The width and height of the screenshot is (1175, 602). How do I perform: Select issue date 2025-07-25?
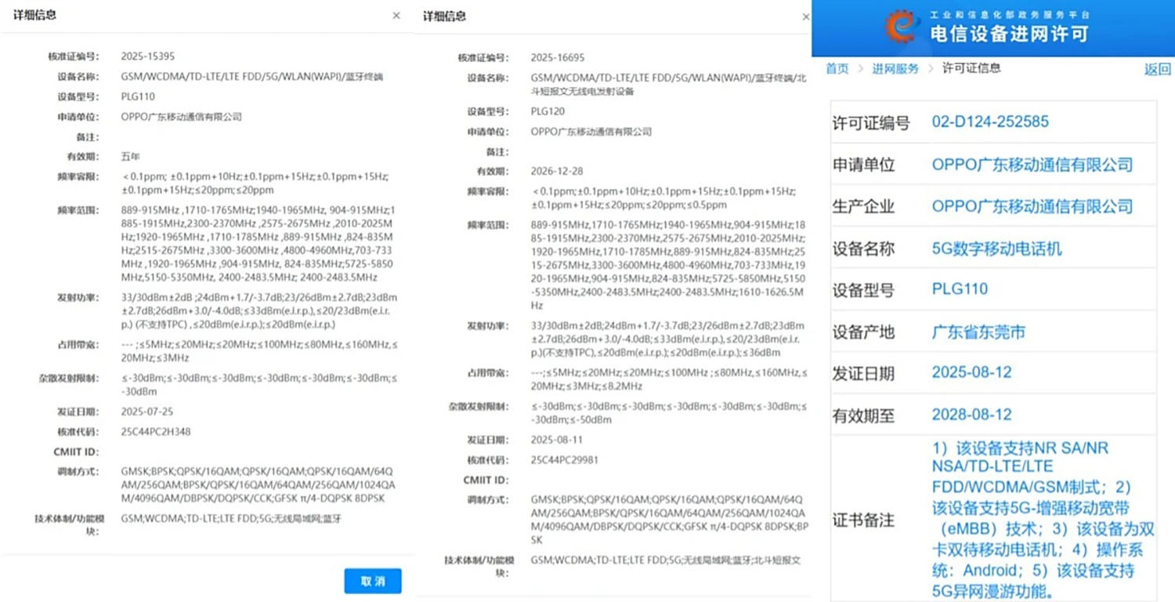pos(146,412)
